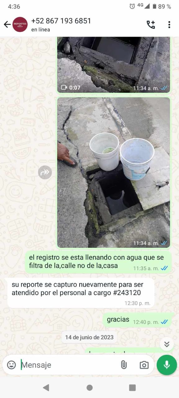The width and height of the screenshot is (179, 398).
Task: Open contact info for +52 867 193 6851
Action: click(x=61, y=21)
